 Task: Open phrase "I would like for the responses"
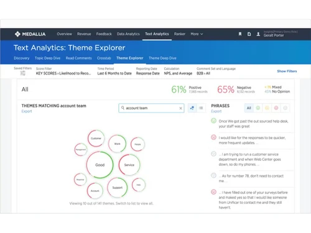coord(252,140)
